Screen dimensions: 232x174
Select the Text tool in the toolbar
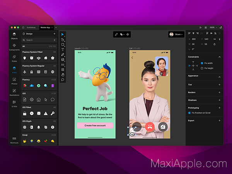point(63,49)
